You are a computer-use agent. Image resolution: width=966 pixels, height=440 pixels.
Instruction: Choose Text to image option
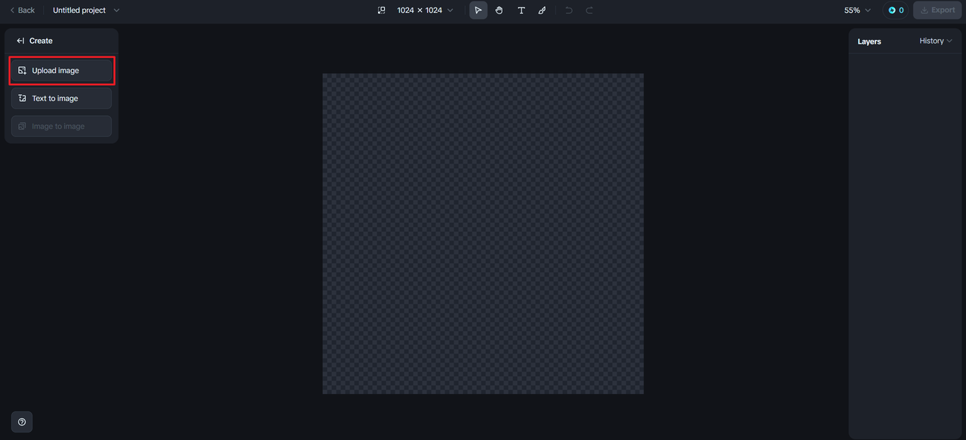[x=61, y=98]
